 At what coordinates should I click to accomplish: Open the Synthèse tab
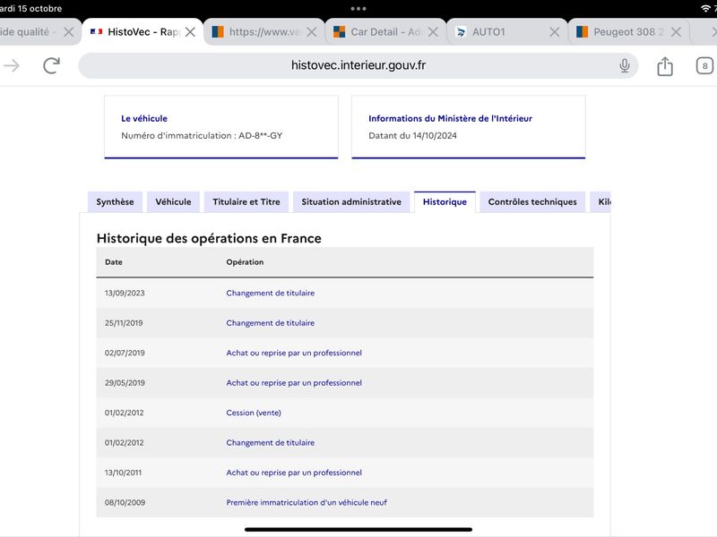click(115, 202)
